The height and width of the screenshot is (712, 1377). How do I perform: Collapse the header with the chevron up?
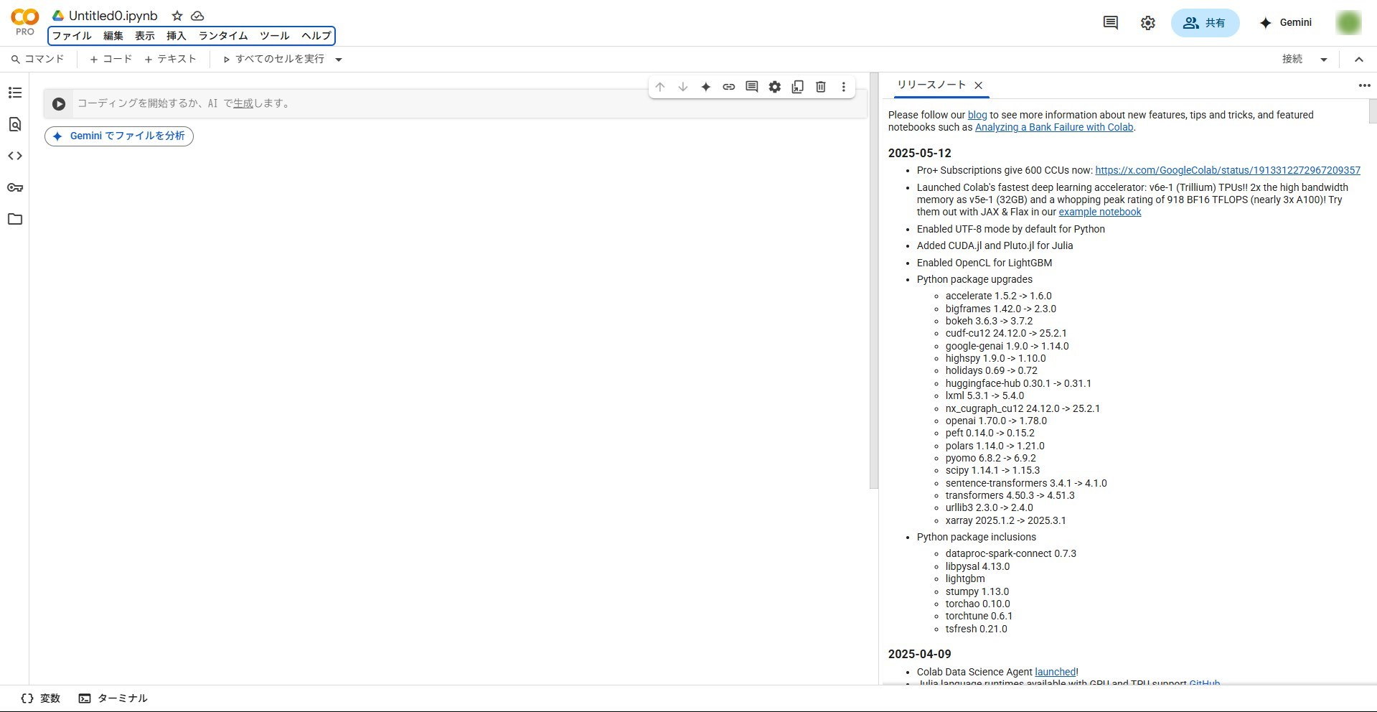click(x=1358, y=60)
